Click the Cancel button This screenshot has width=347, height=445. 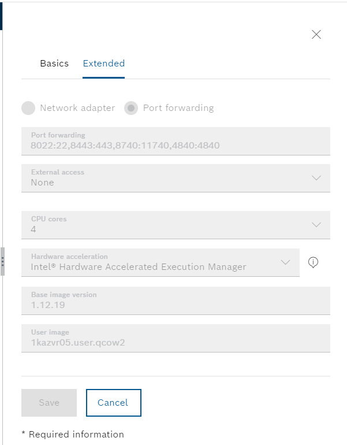click(x=114, y=403)
